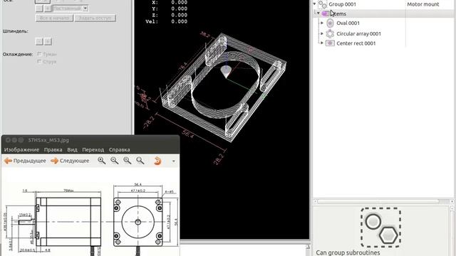Click the group subroutines illustration icon
This screenshot has width=456, height=256.
click(x=380, y=228)
